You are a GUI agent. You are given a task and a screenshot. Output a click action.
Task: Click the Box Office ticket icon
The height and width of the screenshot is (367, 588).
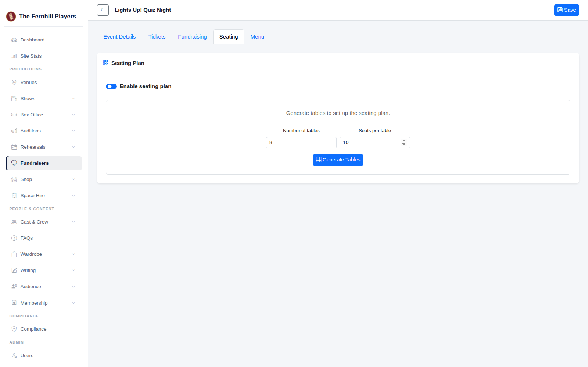click(x=14, y=115)
